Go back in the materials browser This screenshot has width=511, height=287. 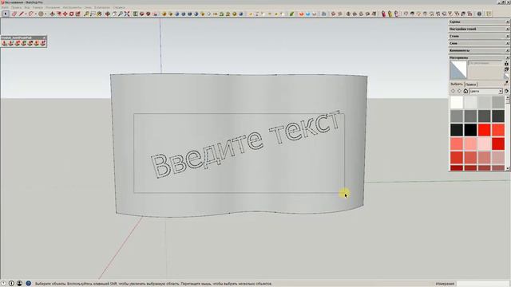pyautogui.click(x=453, y=91)
